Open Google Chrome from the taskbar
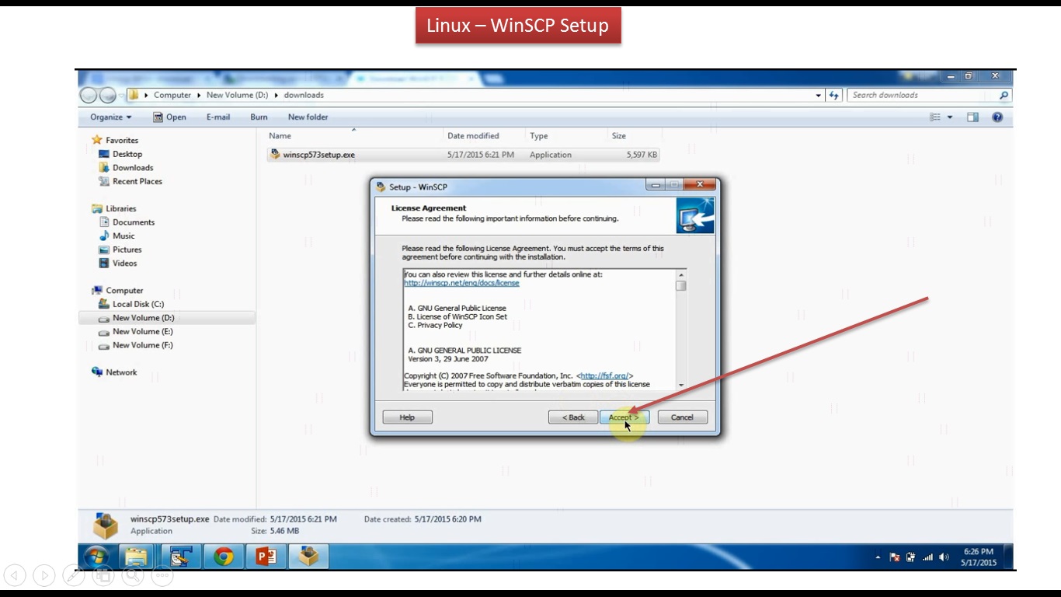 (x=224, y=557)
